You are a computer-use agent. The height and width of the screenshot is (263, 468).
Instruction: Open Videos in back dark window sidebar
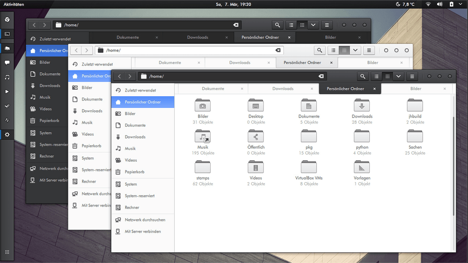(47, 109)
